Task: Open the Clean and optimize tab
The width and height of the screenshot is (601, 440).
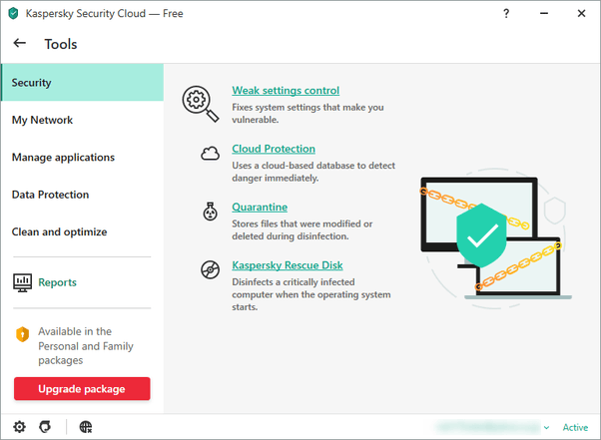Action: coord(82,231)
